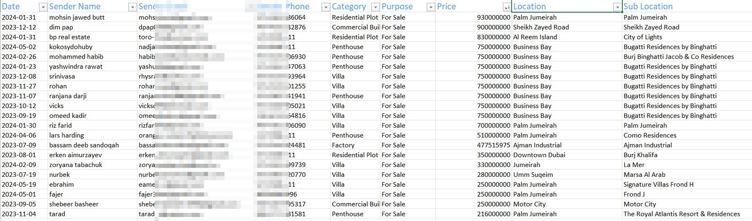Select the Price header cell
Screen dimensions: 752x221
(x=473, y=7)
